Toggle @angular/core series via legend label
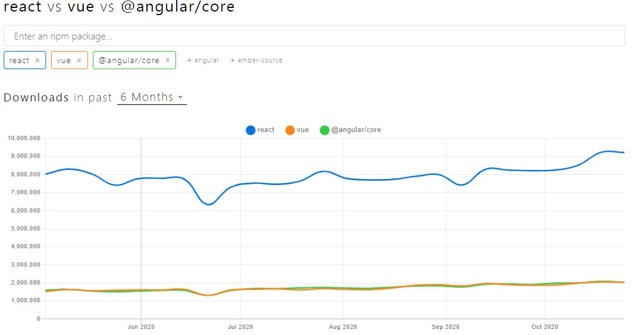Screen dimensions: 632x335 pos(356,130)
